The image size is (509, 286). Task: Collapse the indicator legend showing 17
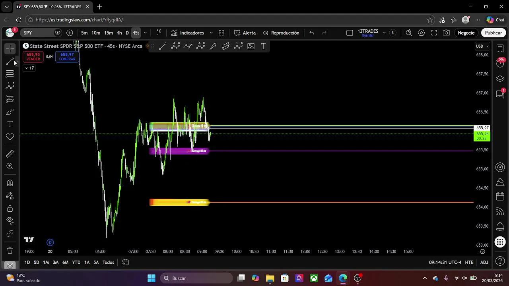(29, 68)
